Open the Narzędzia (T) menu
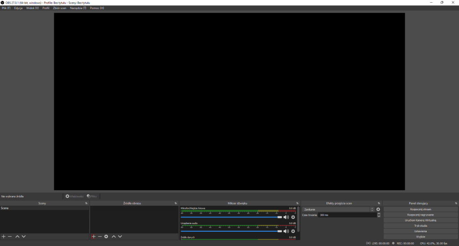The image size is (459, 246). [x=78, y=8]
